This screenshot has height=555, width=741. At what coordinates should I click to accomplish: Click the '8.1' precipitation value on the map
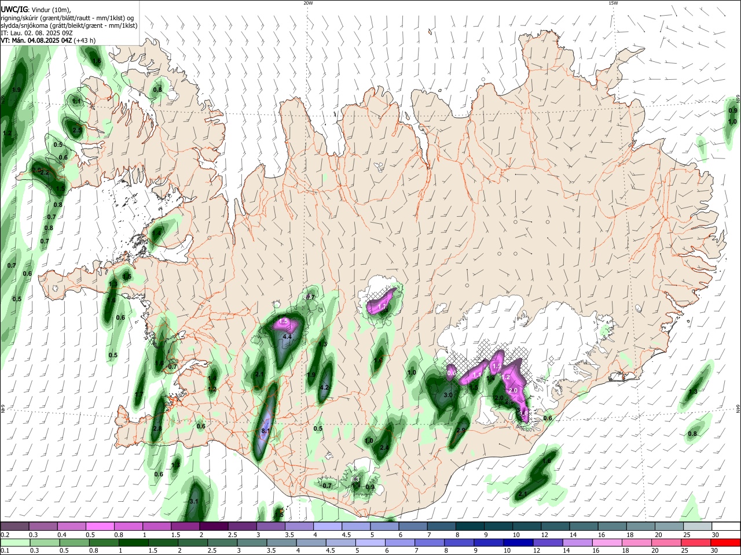pyautogui.click(x=266, y=431)
